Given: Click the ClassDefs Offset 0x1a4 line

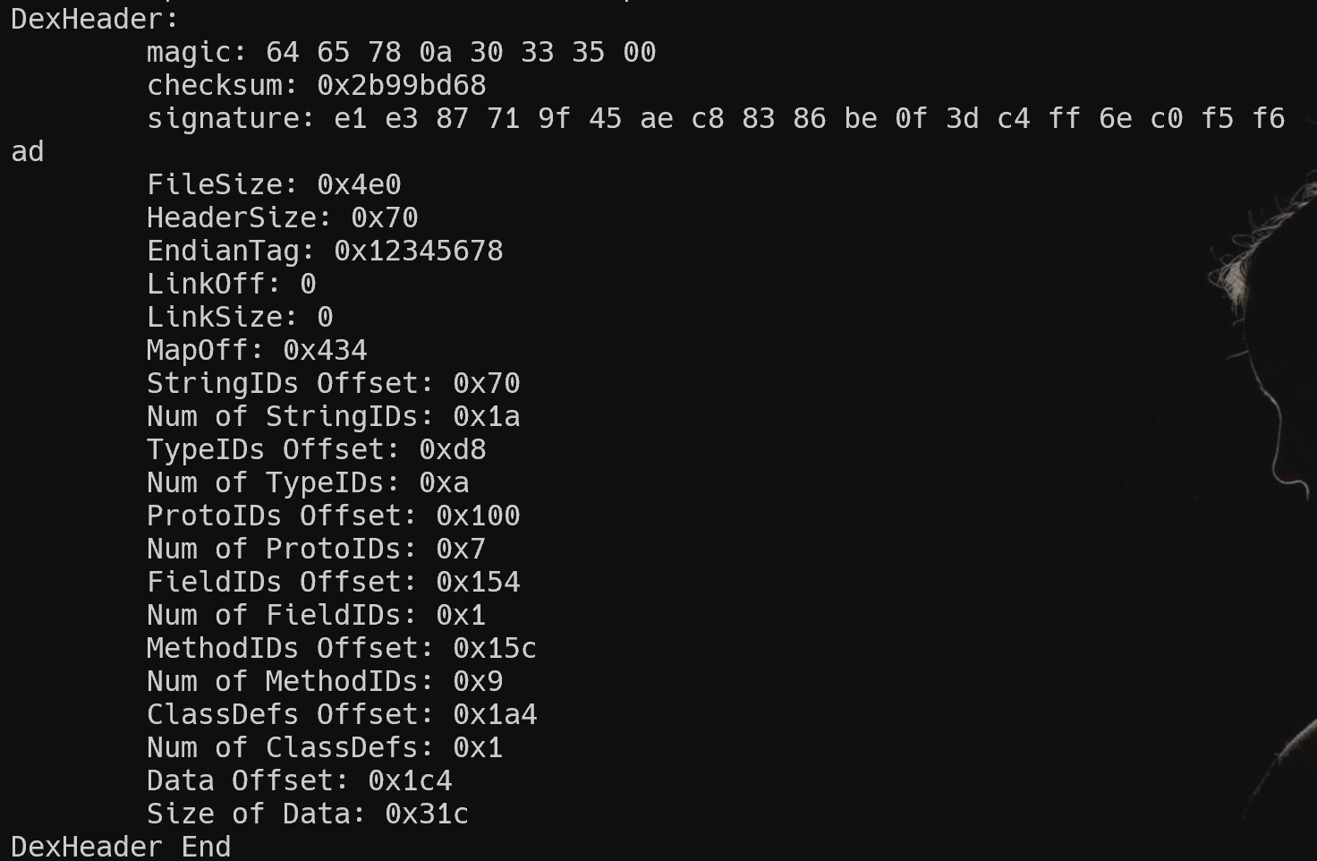Looking at the screenshot, I should point(342,715).
